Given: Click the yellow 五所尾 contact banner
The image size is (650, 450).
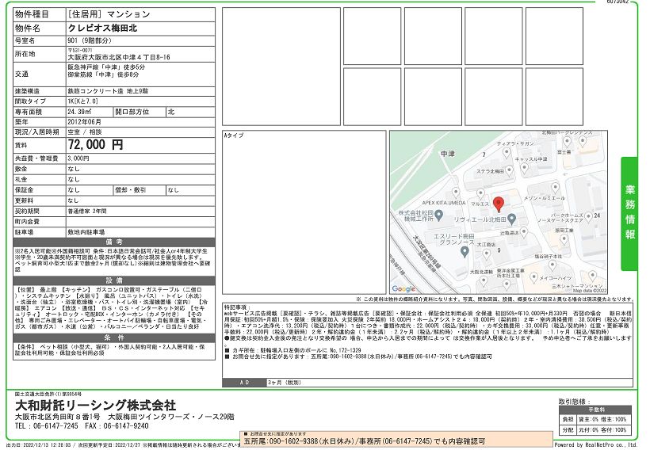Looking at the screenshot, I should pyautogui.click(x=396, y=439).
